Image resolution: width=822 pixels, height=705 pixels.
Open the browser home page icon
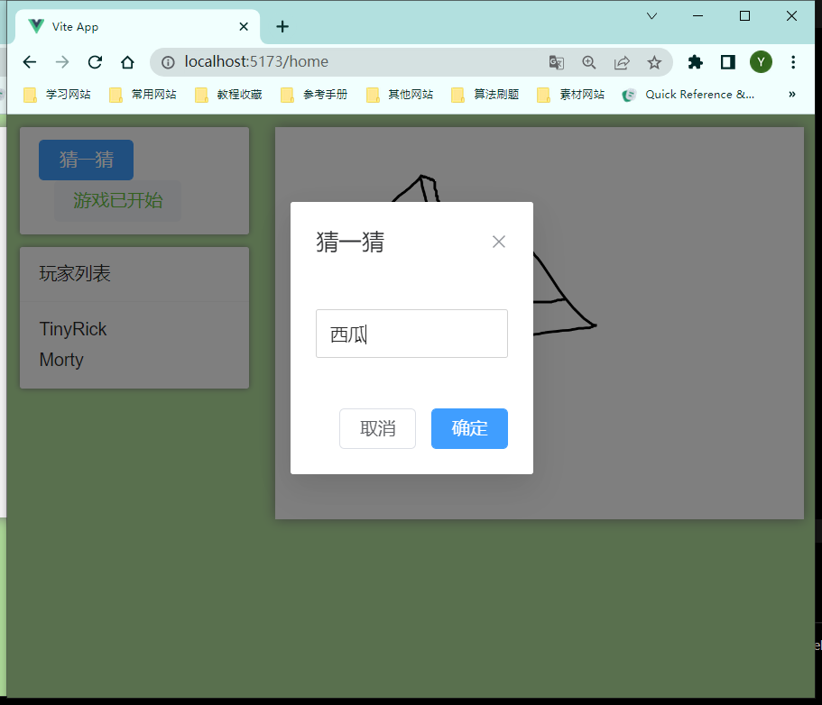(127, 62)
